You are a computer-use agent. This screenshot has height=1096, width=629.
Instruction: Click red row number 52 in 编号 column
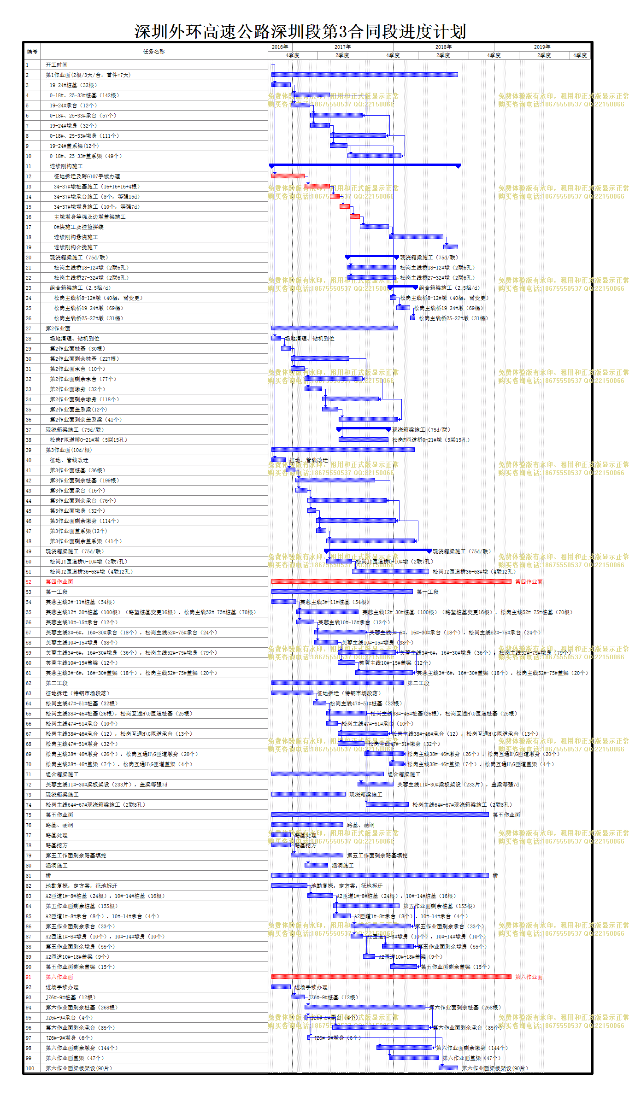click(29, 582)
